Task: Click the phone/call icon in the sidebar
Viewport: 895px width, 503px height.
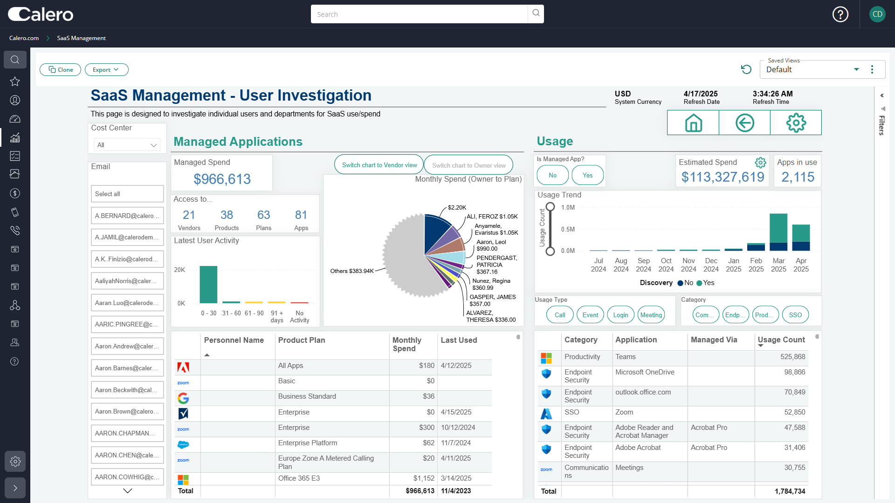Action: (x=15, y=231)
